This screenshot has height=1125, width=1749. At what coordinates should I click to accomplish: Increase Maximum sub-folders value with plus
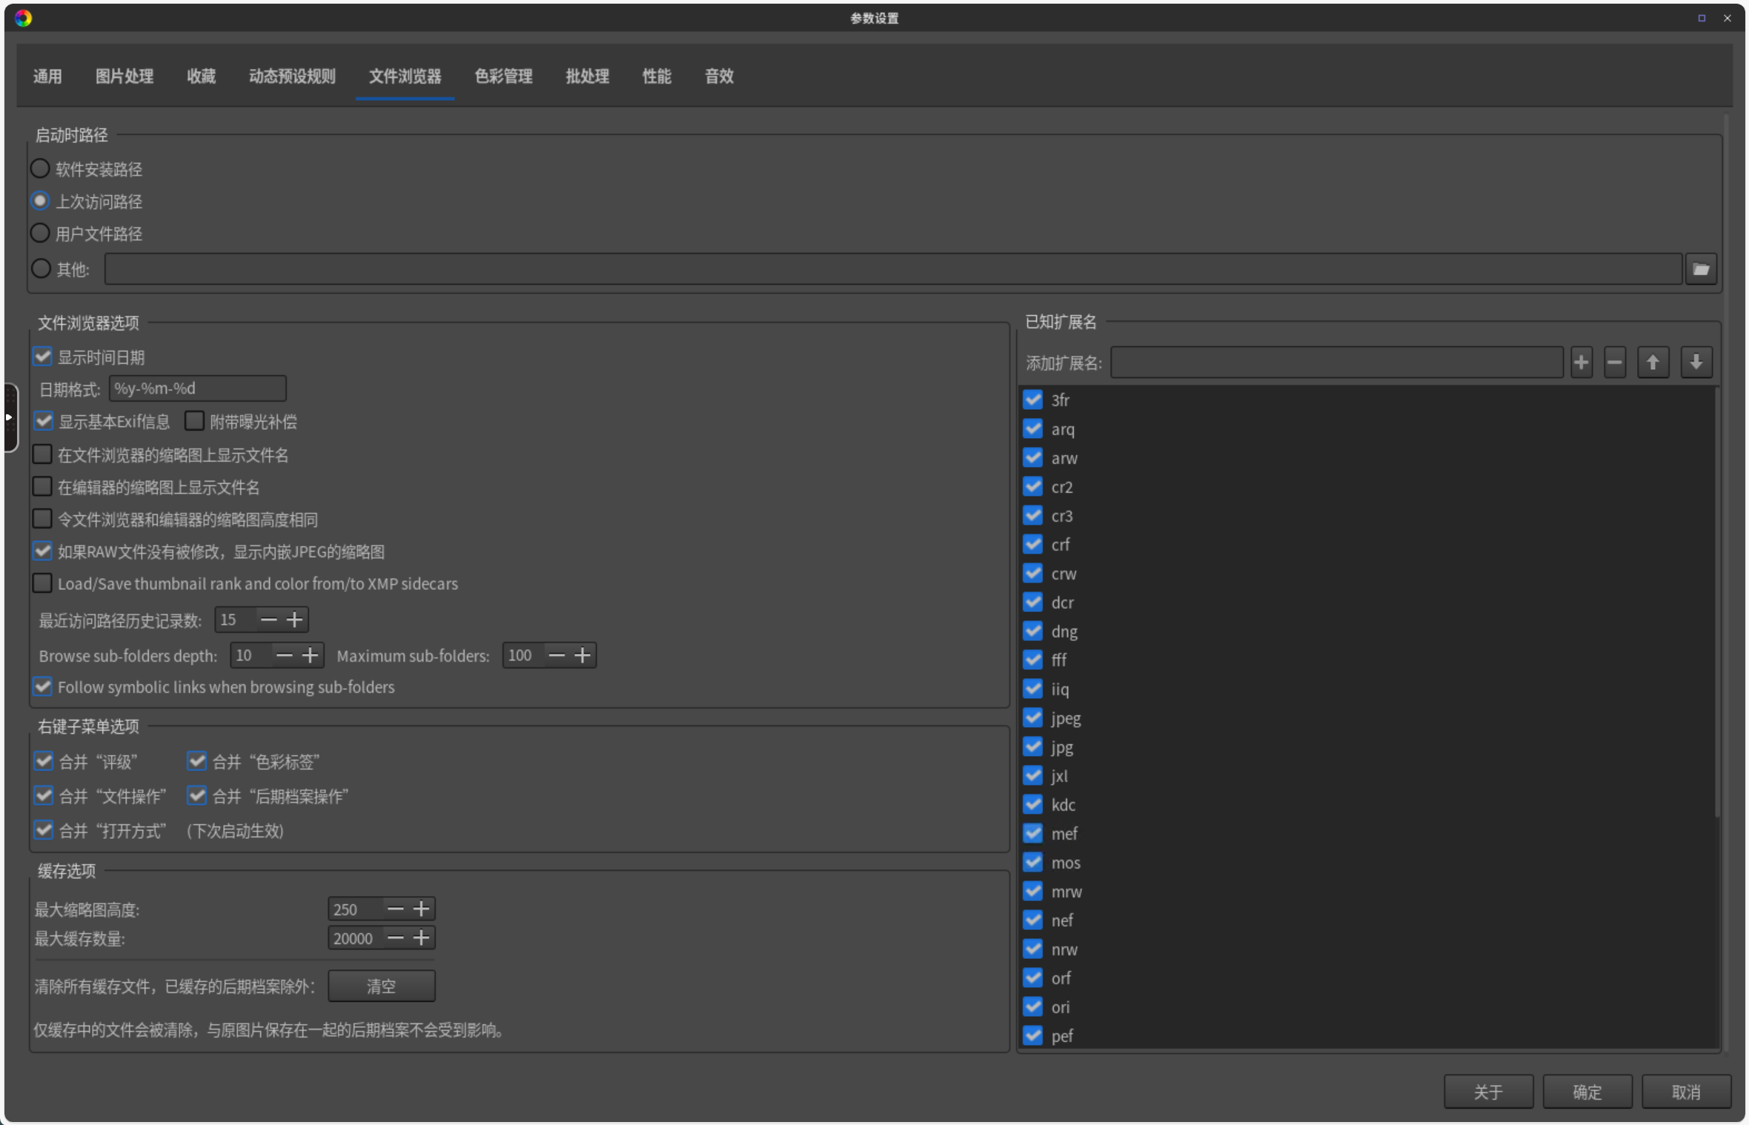(x=583, y=655)
